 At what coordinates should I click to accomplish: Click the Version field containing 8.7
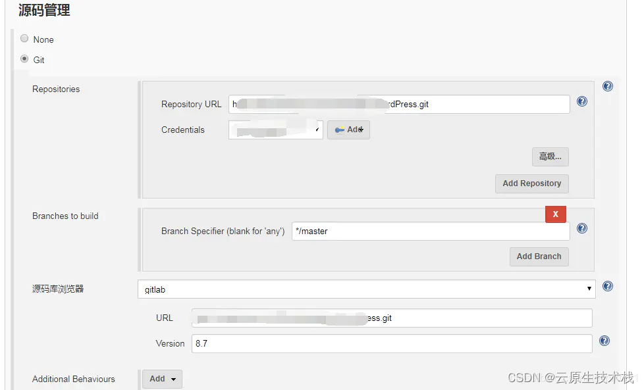tap(392, 343)
